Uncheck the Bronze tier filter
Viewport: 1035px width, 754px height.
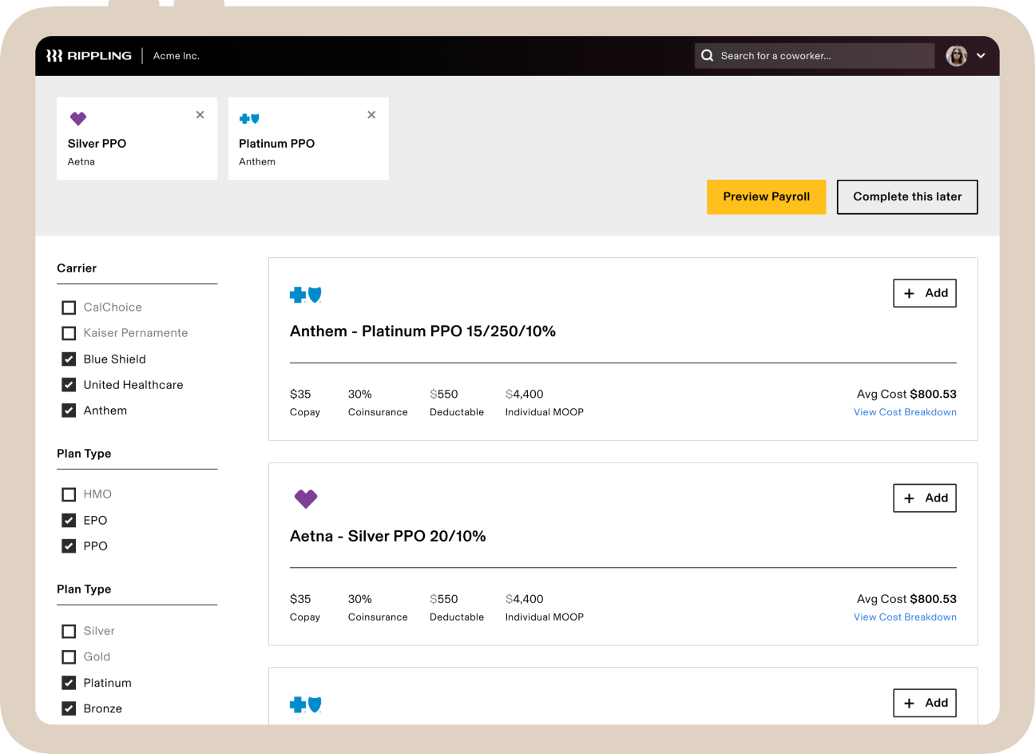click(69, 708)
